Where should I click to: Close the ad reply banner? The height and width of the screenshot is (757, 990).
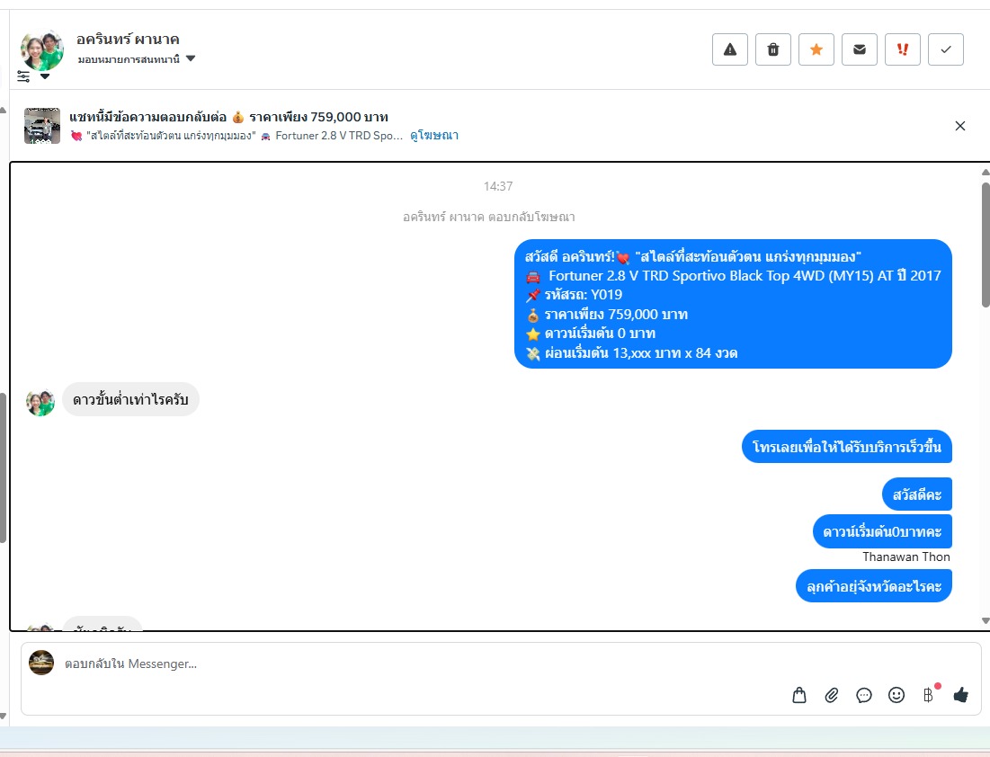point(959,126)
